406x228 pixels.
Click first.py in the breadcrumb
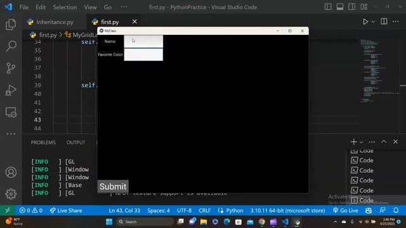coord(48,35)
